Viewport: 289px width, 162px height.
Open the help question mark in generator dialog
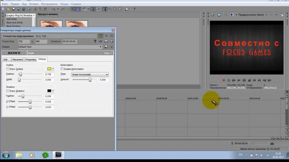pos(95,41)
